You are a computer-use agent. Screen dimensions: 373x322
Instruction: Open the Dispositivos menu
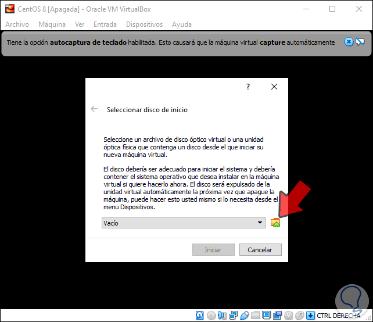pyautogui.click(x=144, y=24)
